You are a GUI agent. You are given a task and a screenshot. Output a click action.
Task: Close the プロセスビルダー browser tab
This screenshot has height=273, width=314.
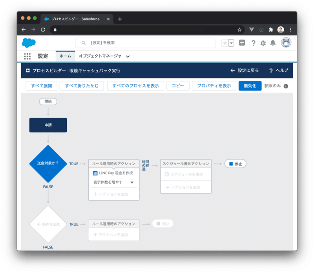point(108,19)
